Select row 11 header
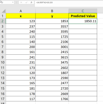103x104 pixels. coord(3,68)
